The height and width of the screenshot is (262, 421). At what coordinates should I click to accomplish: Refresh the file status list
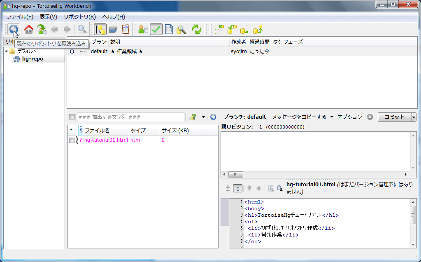(213, 117)
